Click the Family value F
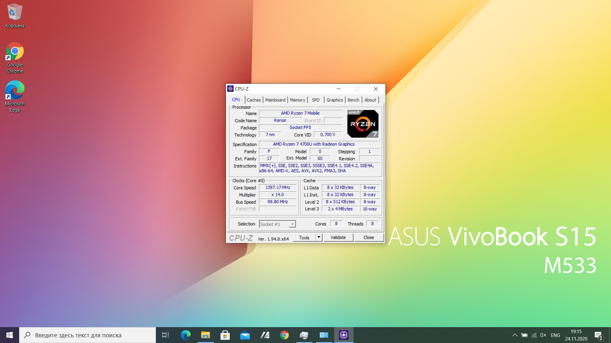Viewport: 611px width, 343px height. (269, 151)
